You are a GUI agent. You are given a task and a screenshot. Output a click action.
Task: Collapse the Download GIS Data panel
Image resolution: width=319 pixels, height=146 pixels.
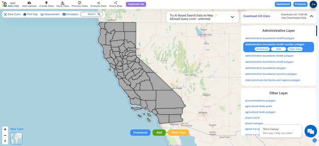coord(312,16)
